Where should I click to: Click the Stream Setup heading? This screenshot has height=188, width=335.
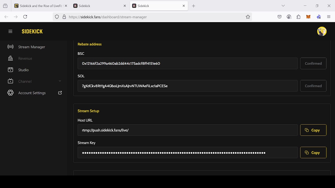pyautogui.click(x=88, y=111)
